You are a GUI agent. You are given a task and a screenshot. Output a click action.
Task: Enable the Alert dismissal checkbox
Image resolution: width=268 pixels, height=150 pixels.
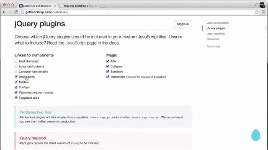point(16,61)
